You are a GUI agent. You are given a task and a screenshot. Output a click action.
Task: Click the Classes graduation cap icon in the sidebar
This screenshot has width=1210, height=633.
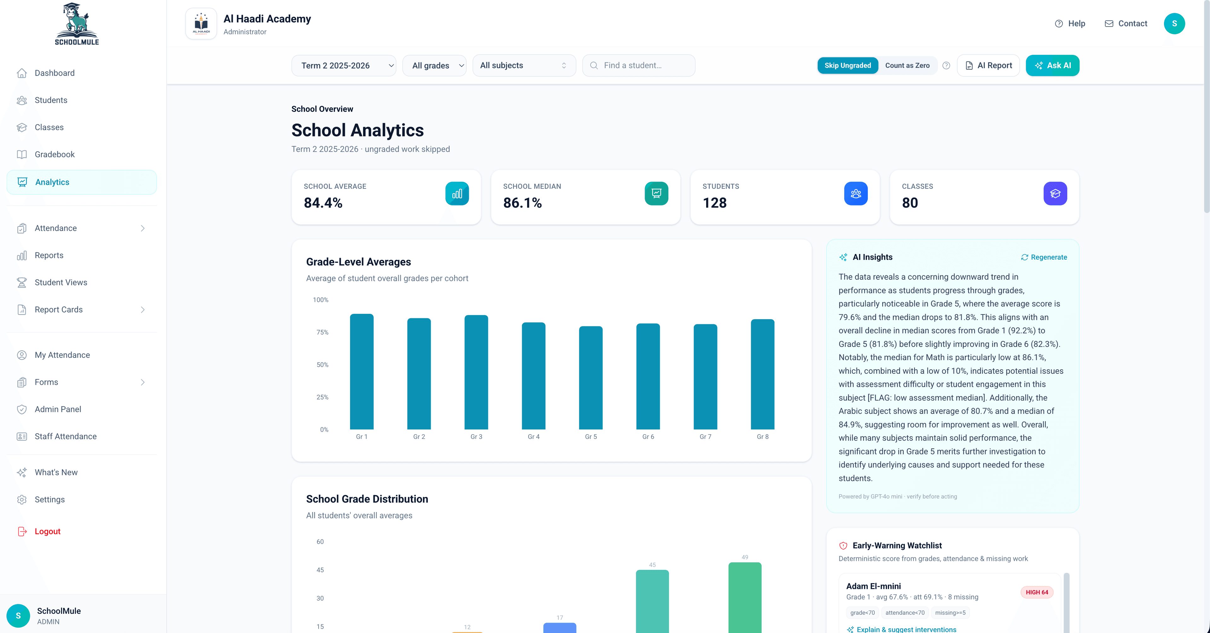22,127
